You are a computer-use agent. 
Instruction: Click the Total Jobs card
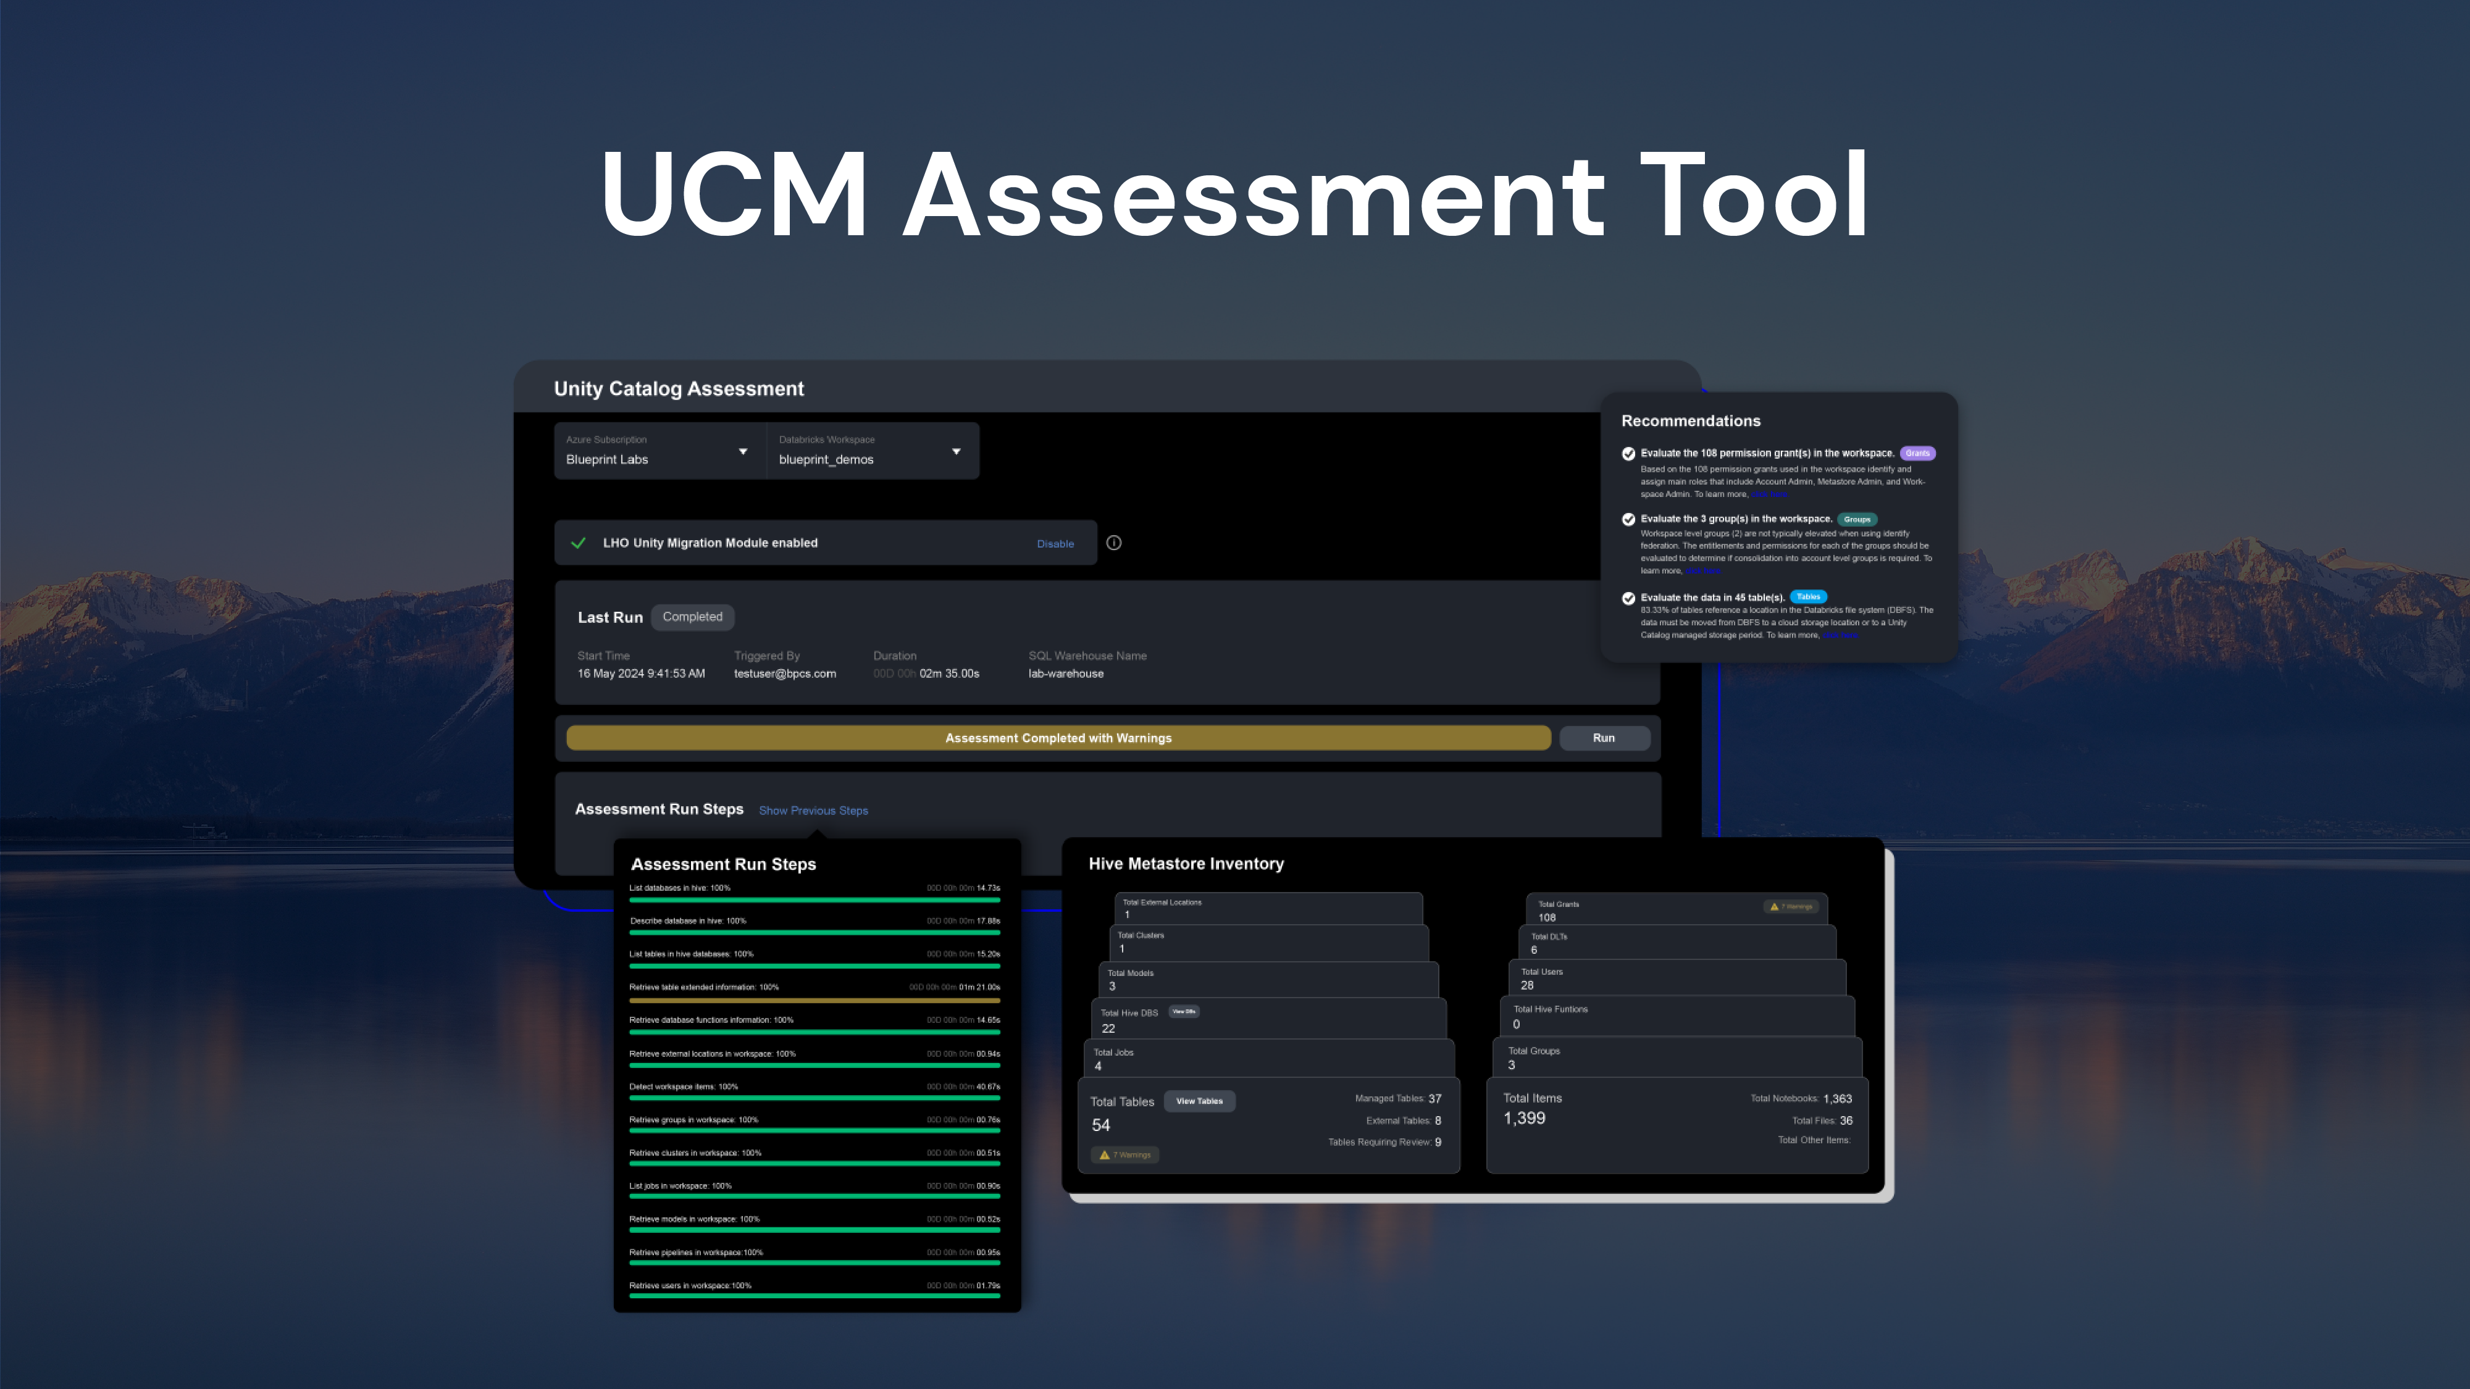pyautogui.click(x=1268, y=1058)
